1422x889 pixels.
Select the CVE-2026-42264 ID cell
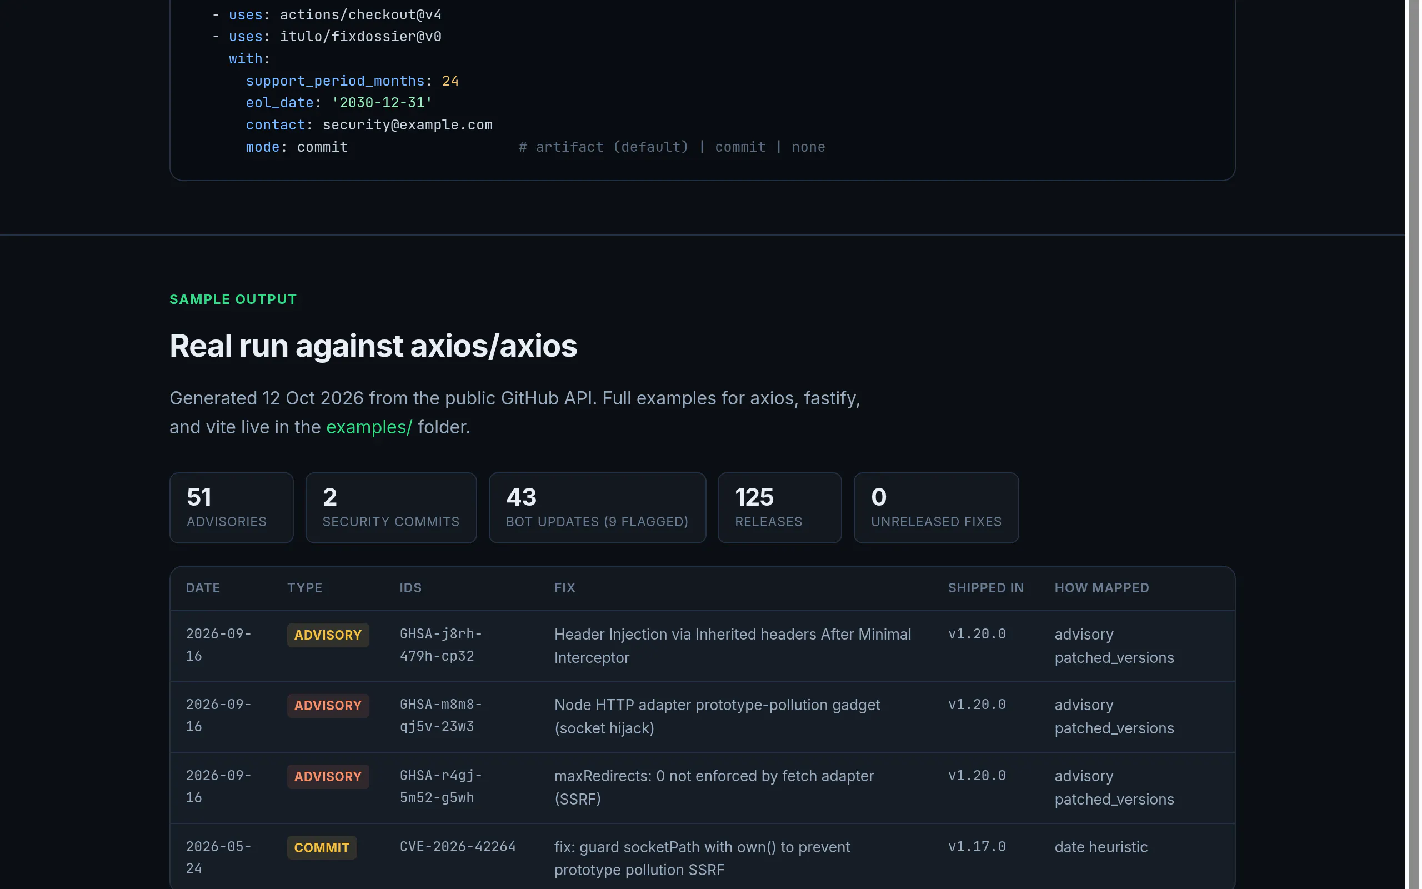[458, 847]
